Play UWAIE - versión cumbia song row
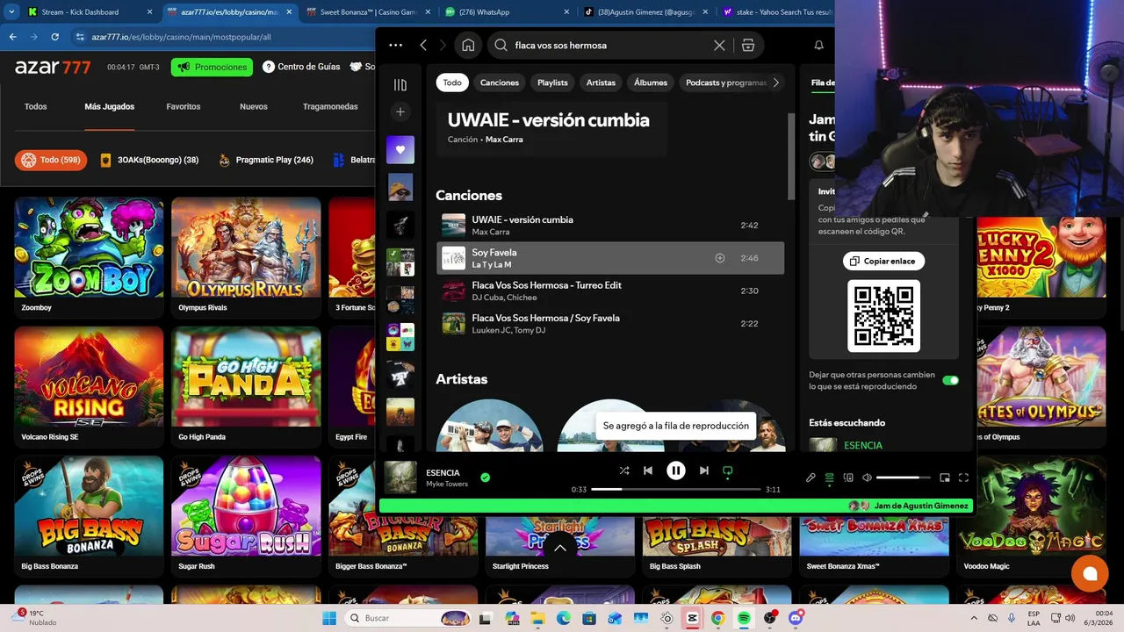1124x632 pixels. [610, 226]
